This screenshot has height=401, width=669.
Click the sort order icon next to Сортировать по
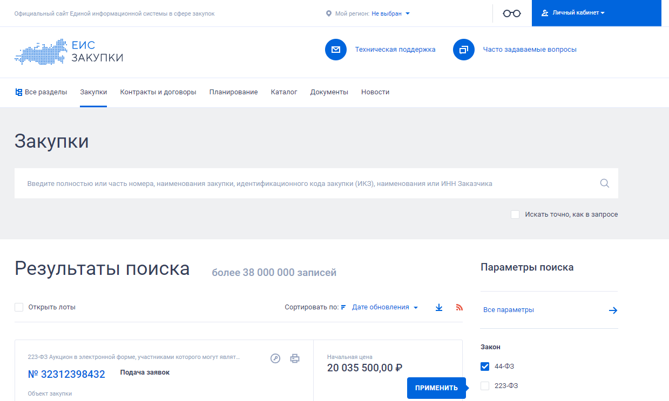coord(343,307)
